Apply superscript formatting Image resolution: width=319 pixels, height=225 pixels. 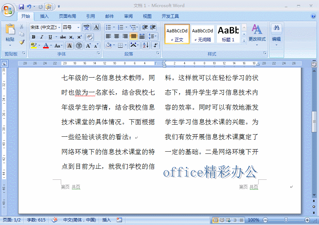[79, 37]
